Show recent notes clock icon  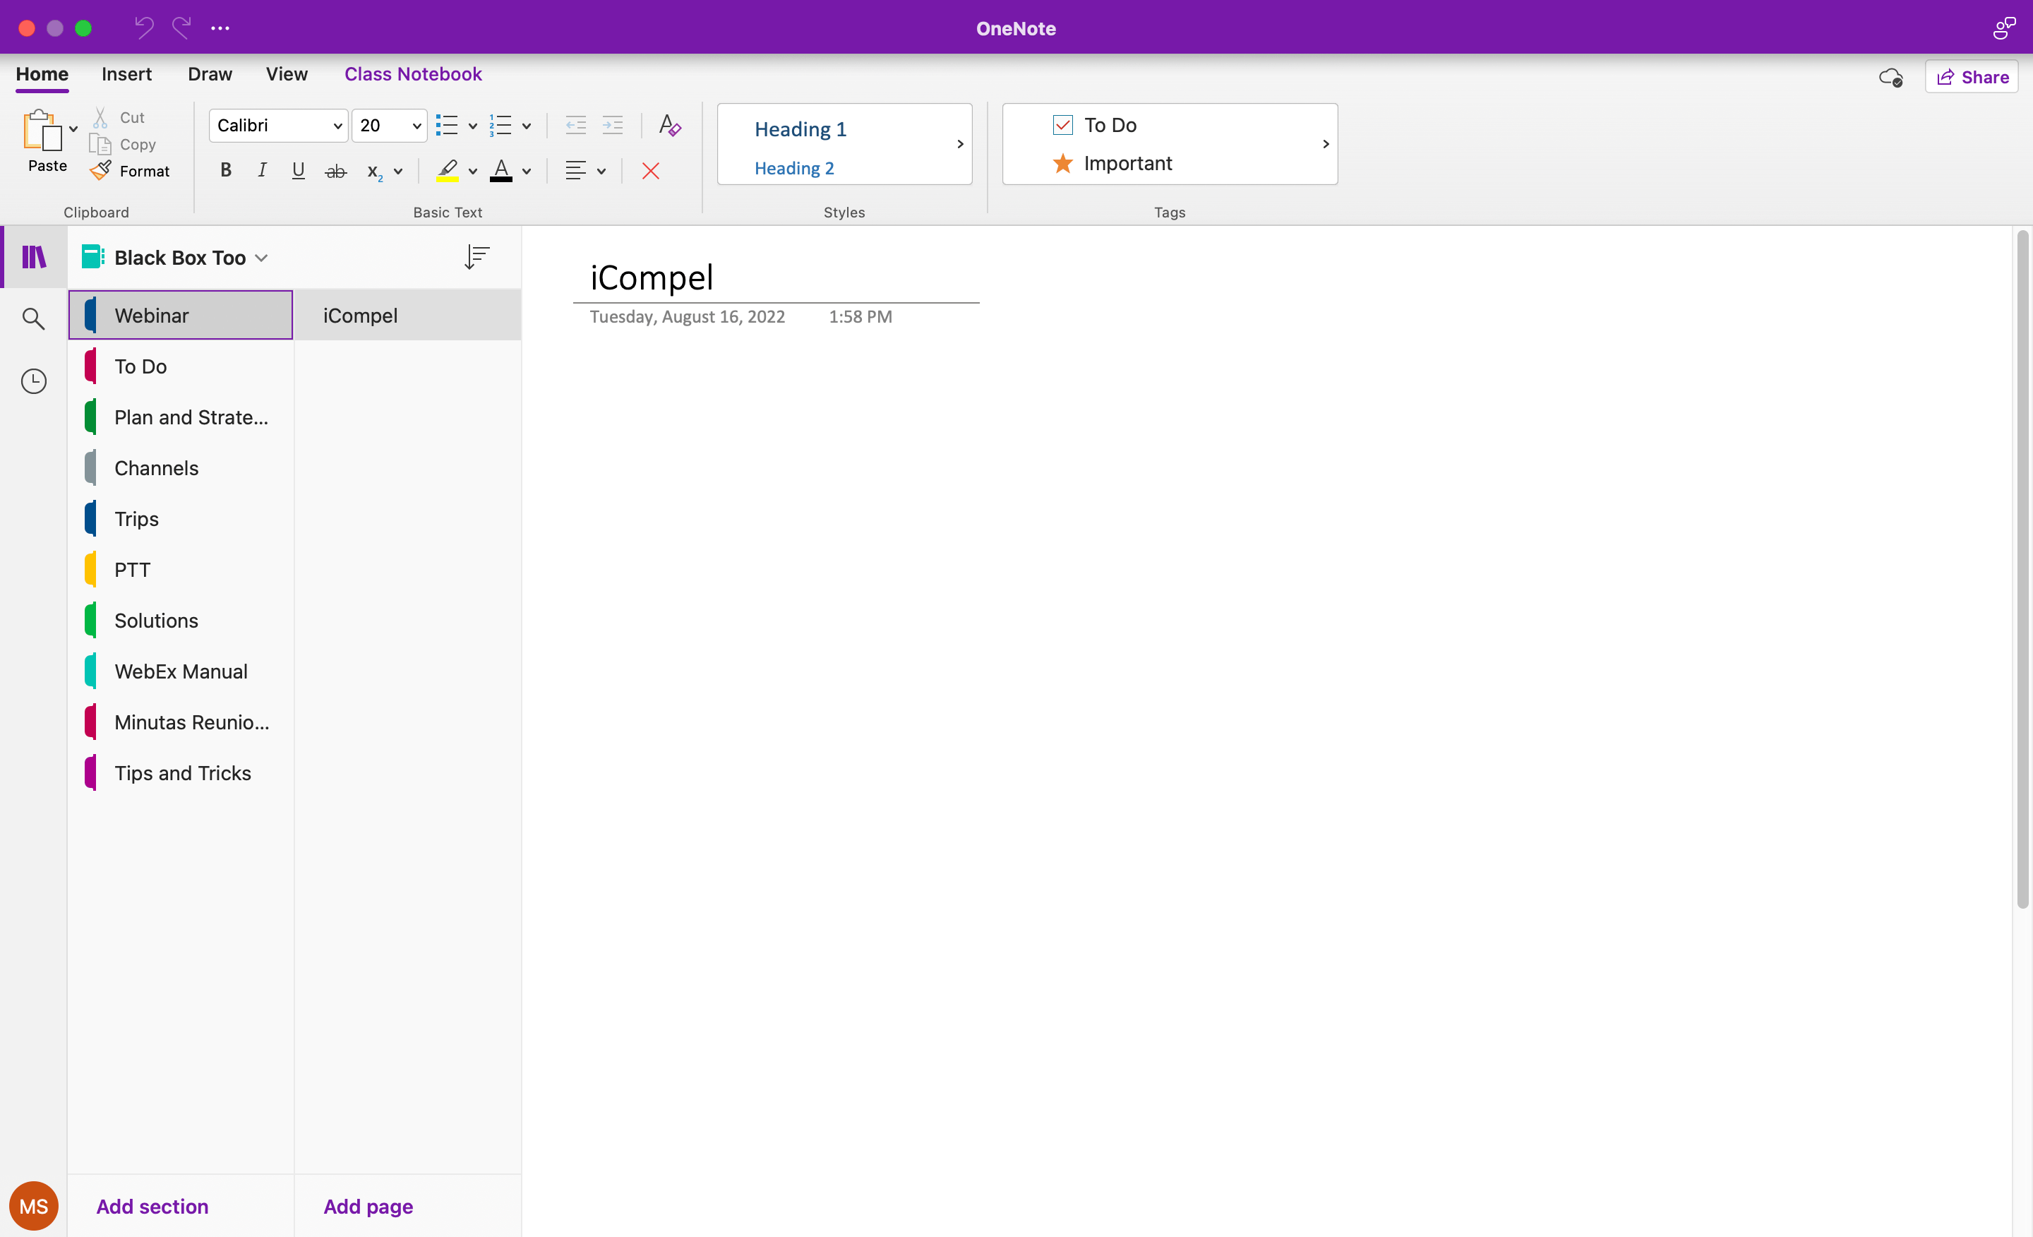33,381
